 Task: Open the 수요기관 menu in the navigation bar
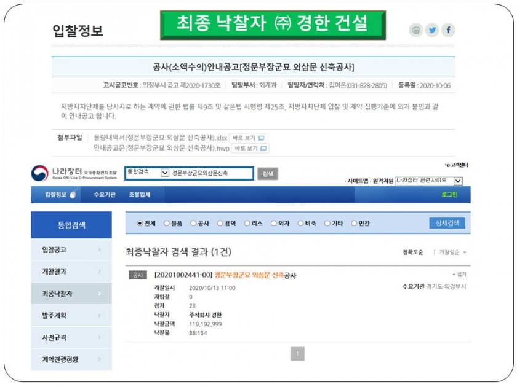pyautogui.click(x=104, y=195)
